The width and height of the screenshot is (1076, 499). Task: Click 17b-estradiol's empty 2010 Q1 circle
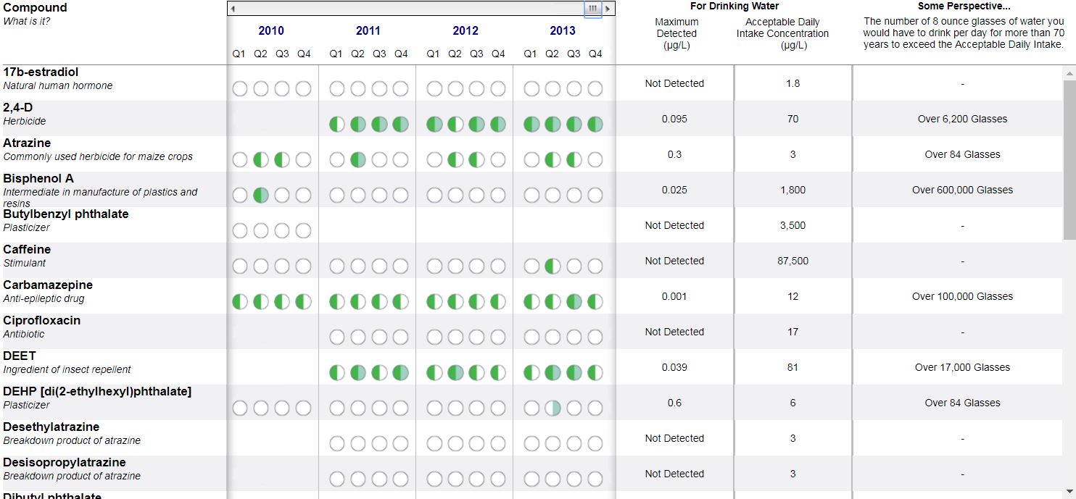239,88
